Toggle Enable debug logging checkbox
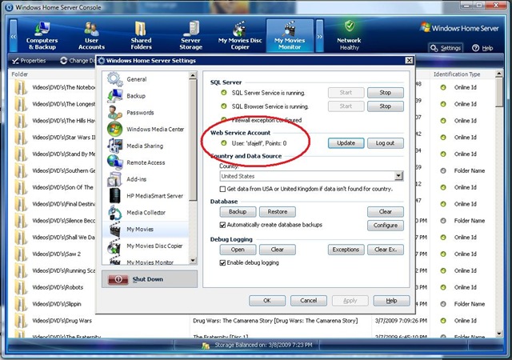 [222, 263]
